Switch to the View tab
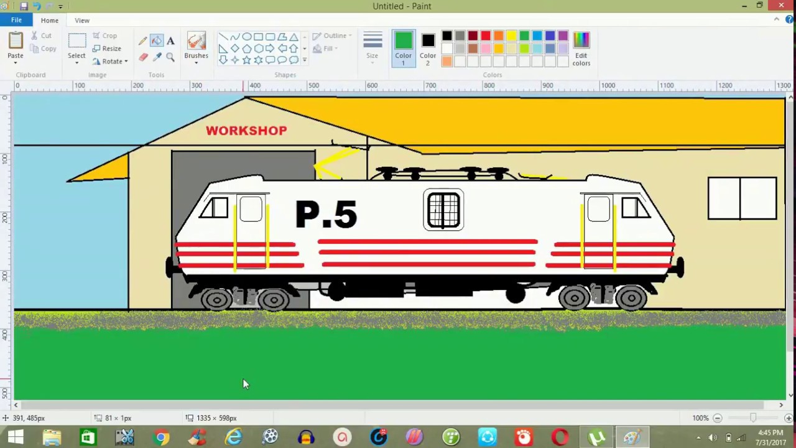Image resolution: width=796 pixels, height=448 pixels. 82,20
